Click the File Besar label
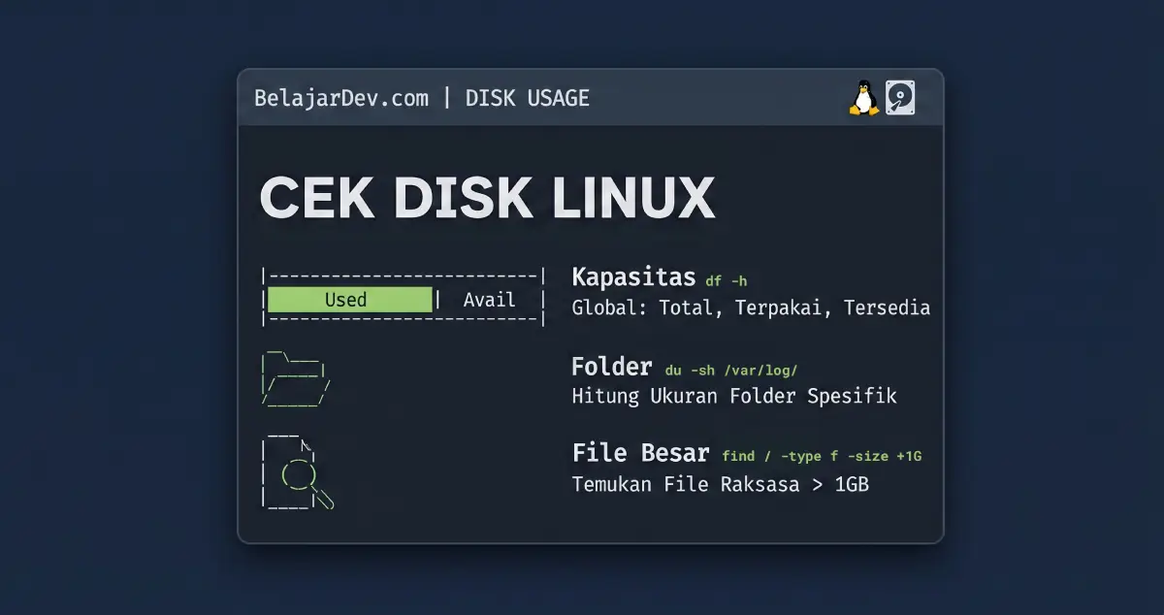The image size is (1164, 615). click(641, 453)
